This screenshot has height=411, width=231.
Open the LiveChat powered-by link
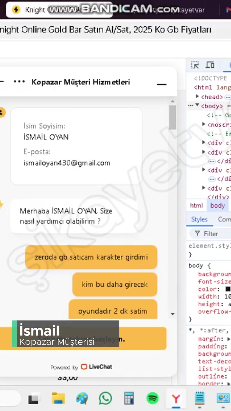point(96,367)
